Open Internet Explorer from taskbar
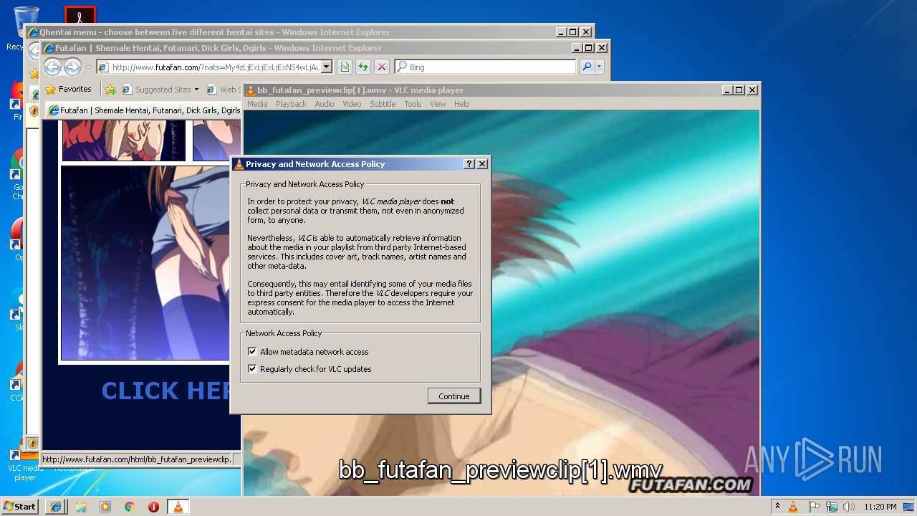The image size is (917, 516). coord(56,507)
